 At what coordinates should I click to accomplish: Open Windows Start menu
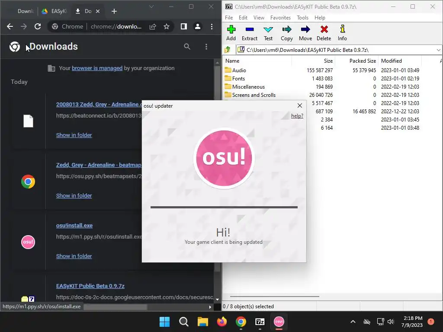click(x=164, y=322)
